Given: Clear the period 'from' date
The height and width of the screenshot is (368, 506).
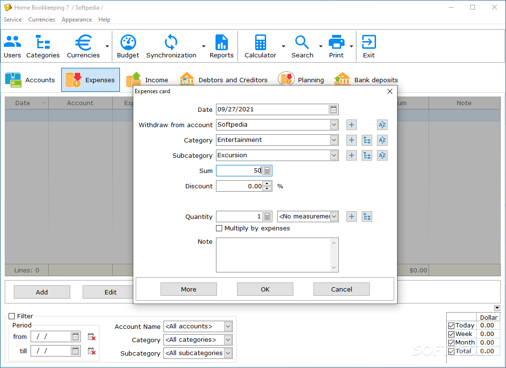Looking at the screenshot, I should (x=92, y=336).
